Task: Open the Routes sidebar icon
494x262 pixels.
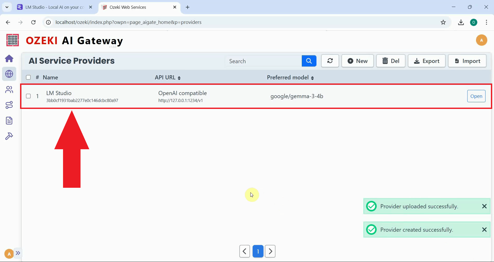Action: [x=9, y=105]
